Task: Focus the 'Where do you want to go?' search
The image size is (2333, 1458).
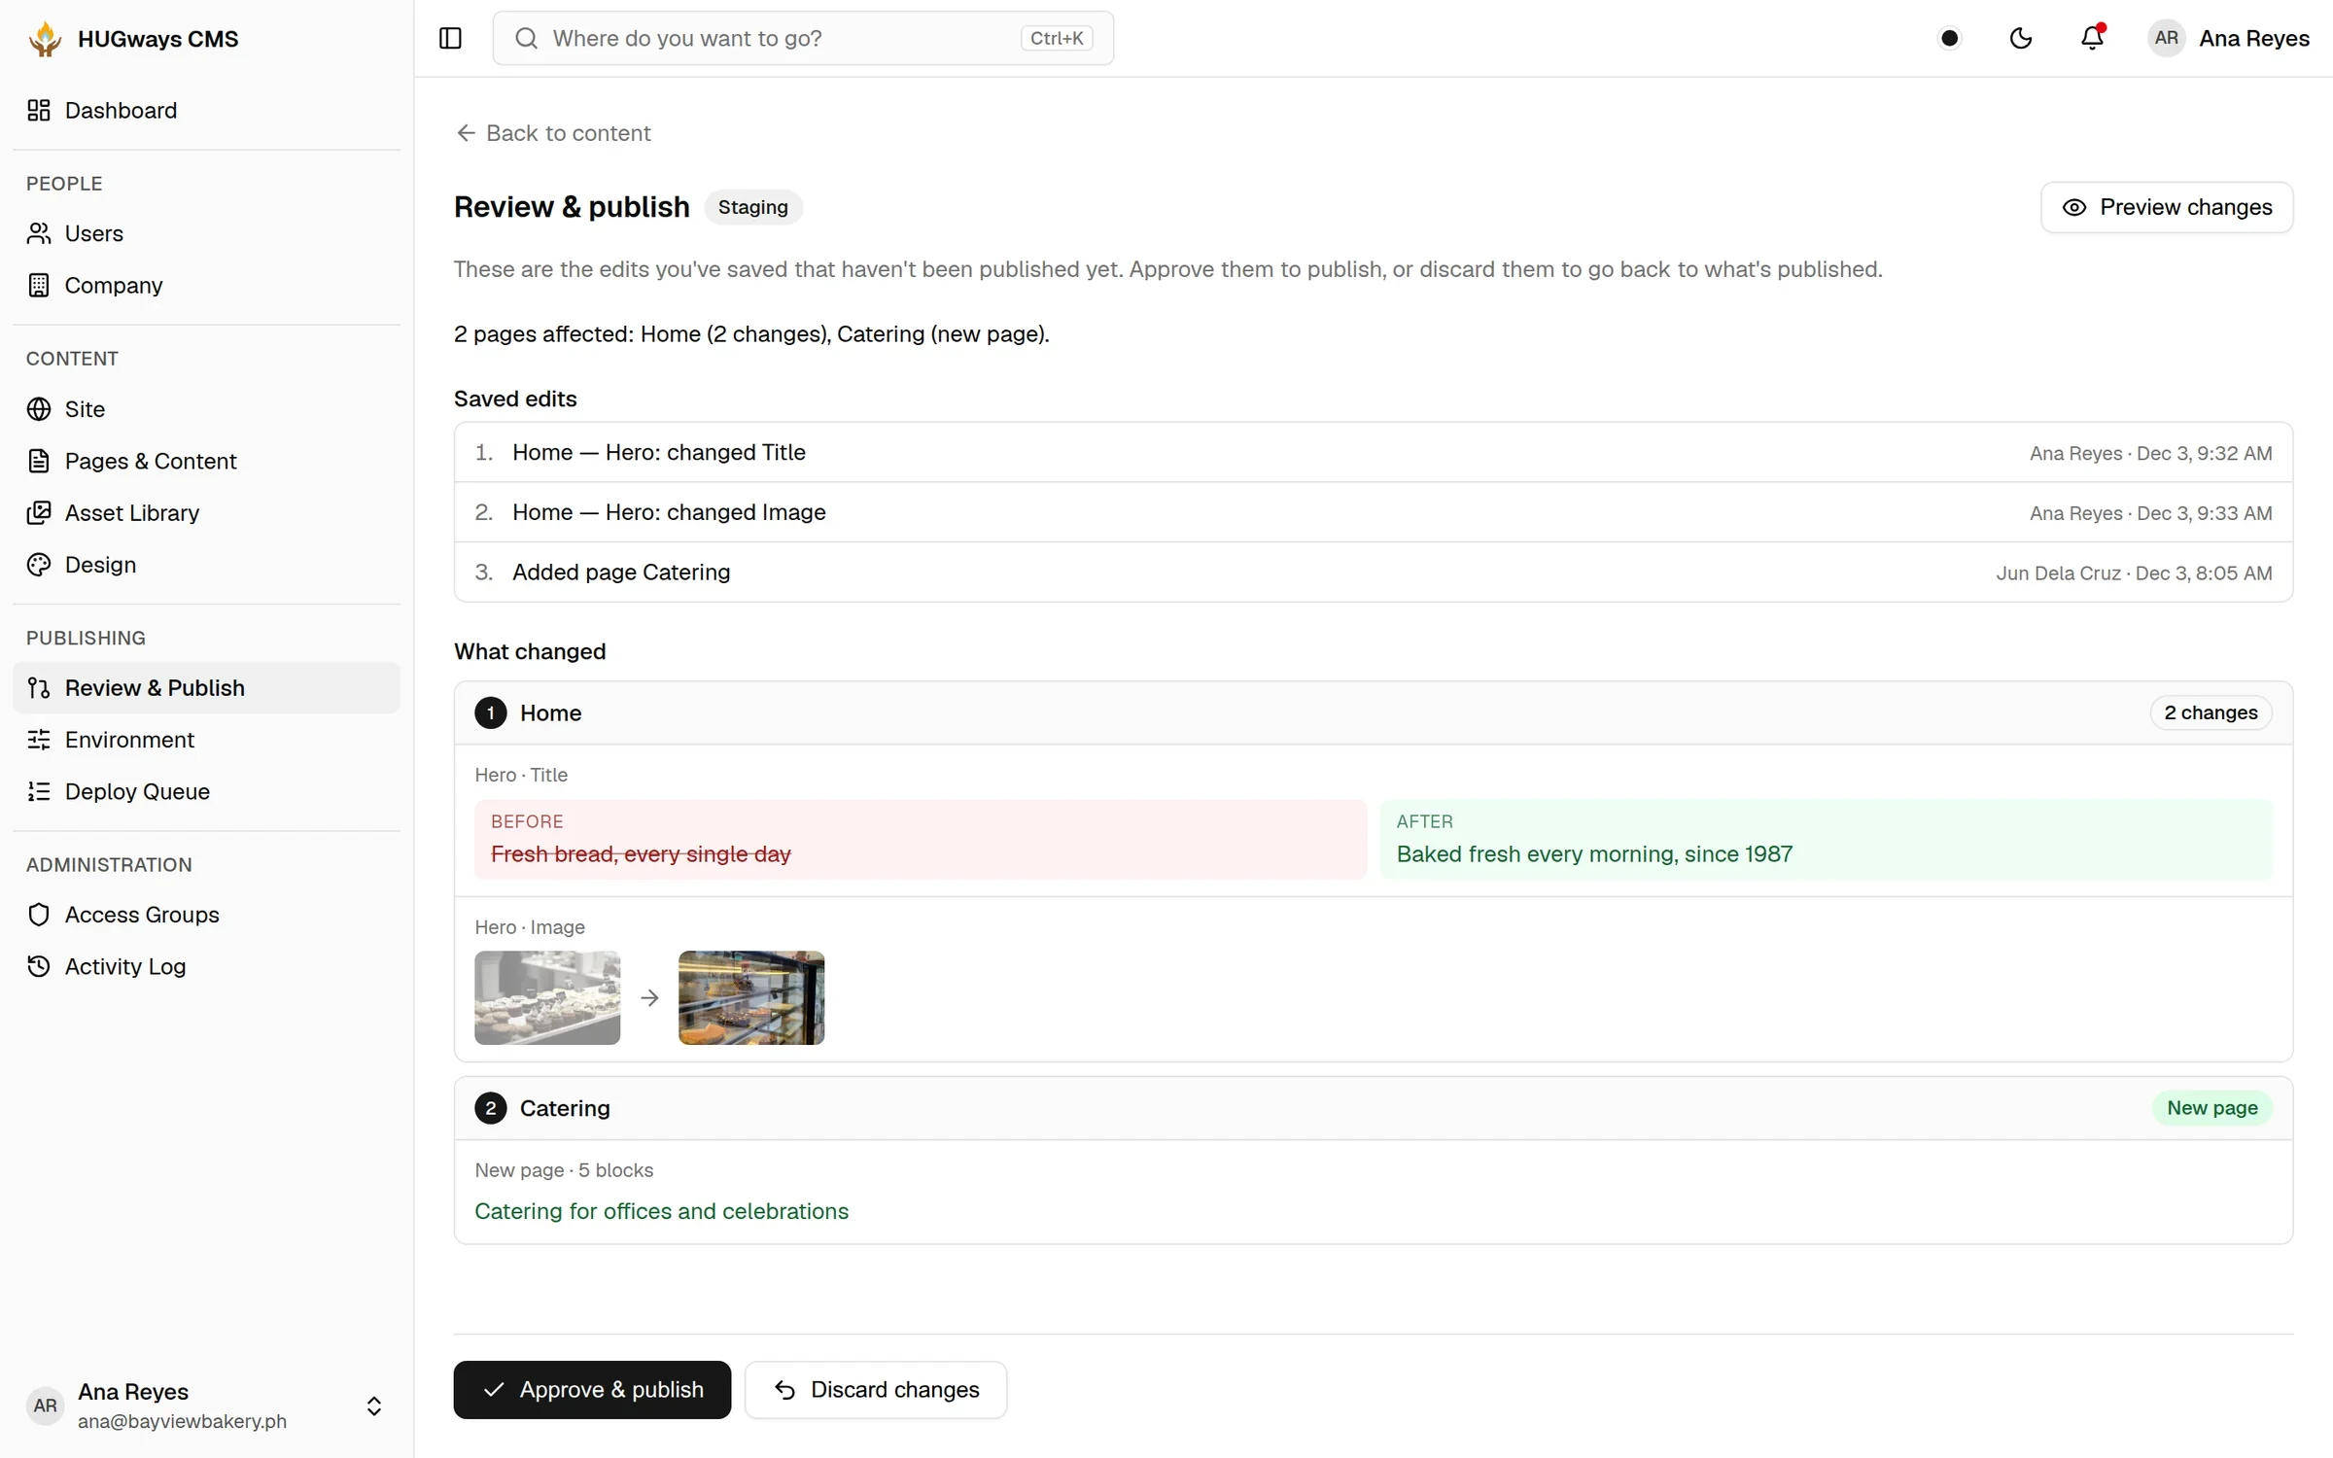Action: tap(803, 38)
